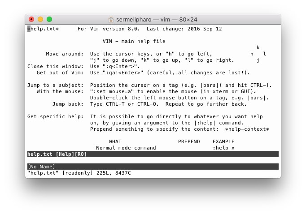Click the empty [No Name] buffer area
The height and width of the screenshot is (214, 306).
pyautogui.click(x=153, y=160)
